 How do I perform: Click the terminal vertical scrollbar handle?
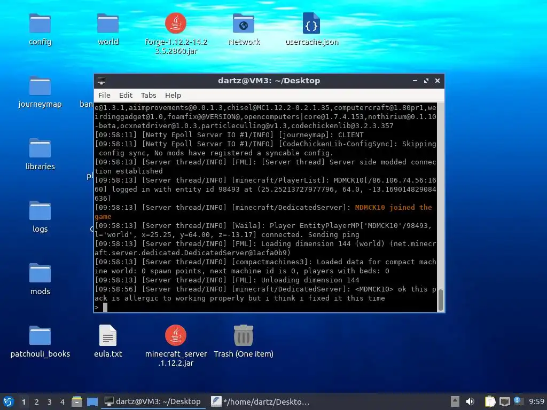tap(441, 299)
